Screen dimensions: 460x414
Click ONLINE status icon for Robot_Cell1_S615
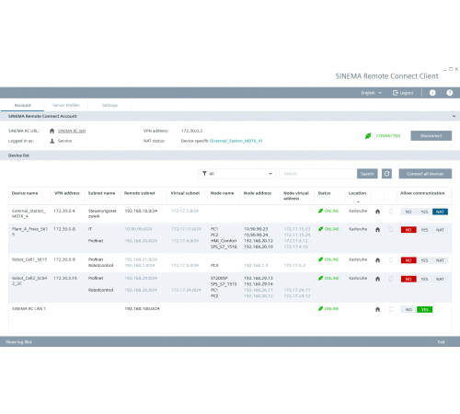tap(320, 259)
